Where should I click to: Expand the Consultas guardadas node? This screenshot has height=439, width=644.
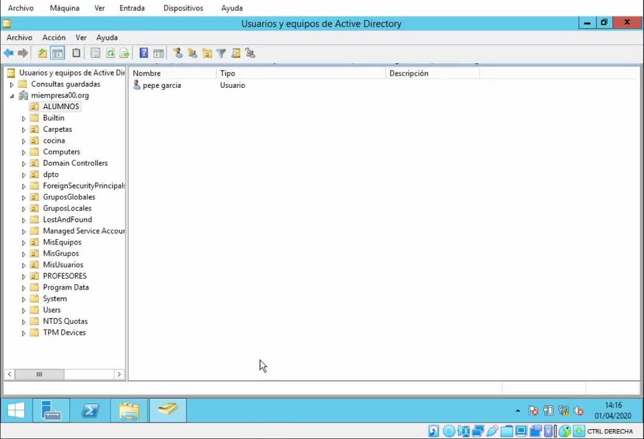12,84
